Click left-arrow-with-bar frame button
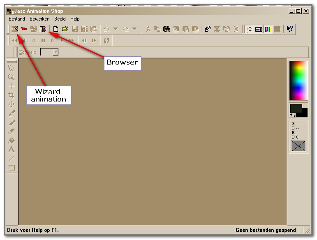Screen dimensions: 317x240 (84, 41)
